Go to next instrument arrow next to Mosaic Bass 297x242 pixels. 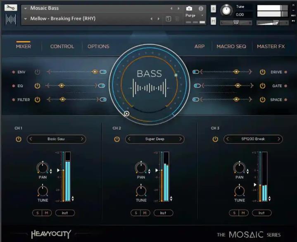(178, 8)
